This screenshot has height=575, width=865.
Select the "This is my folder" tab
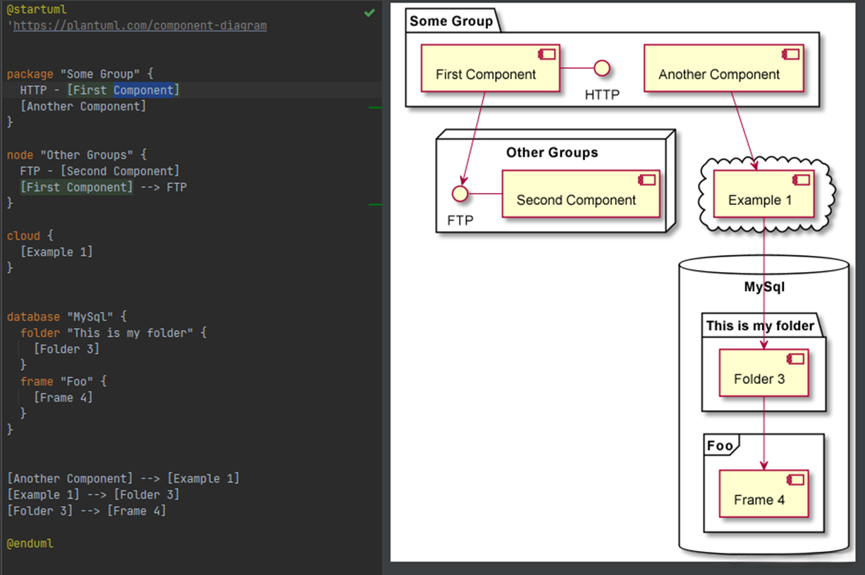click(760, 326)
